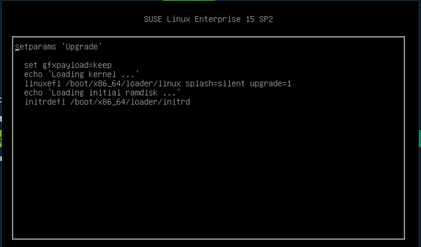Screen dimensions: 421x247
Task: Click the empty area inside the editor box
Action: click(x=208, y=171)
